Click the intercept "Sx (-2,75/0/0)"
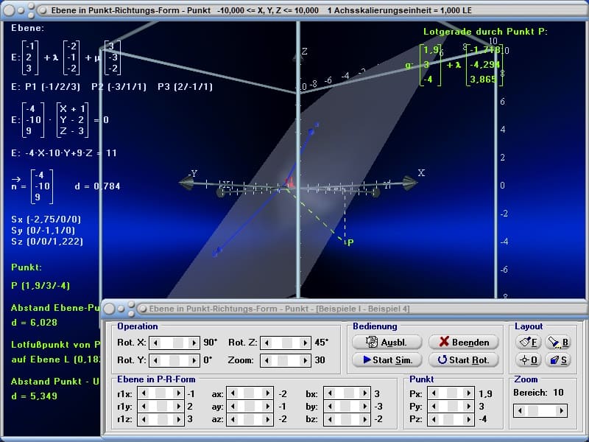Viewport: 589px width, 442px height. 46,220
